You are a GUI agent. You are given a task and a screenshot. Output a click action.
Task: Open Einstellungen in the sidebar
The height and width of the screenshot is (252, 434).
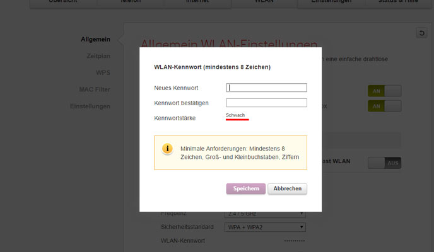(90, 106)
